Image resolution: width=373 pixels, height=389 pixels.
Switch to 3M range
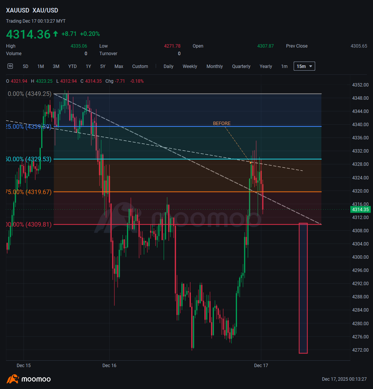pos(56,66)
